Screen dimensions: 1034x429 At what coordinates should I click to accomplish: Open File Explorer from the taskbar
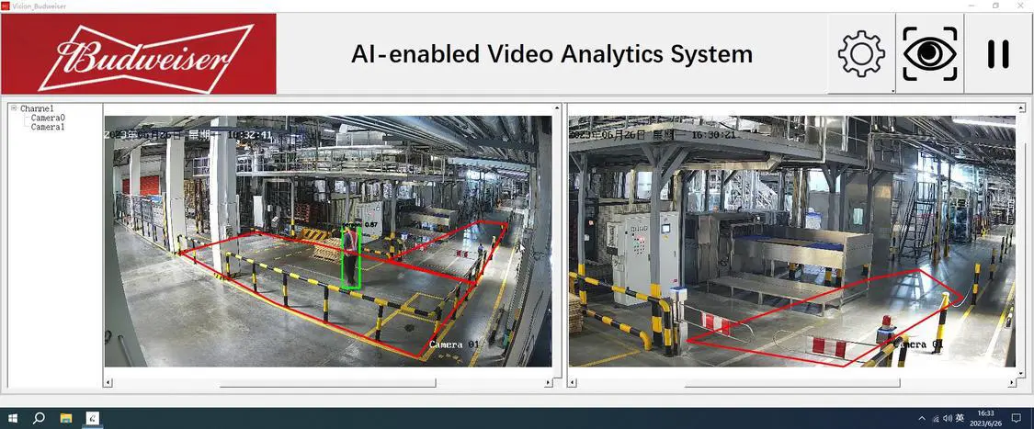click(x=66, y=418)
